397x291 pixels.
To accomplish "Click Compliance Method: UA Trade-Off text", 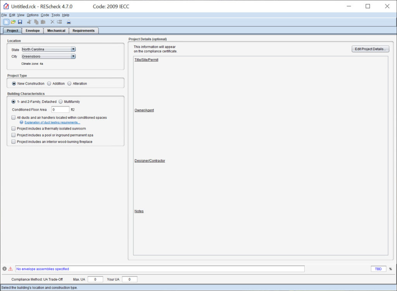I will (37, 279).
